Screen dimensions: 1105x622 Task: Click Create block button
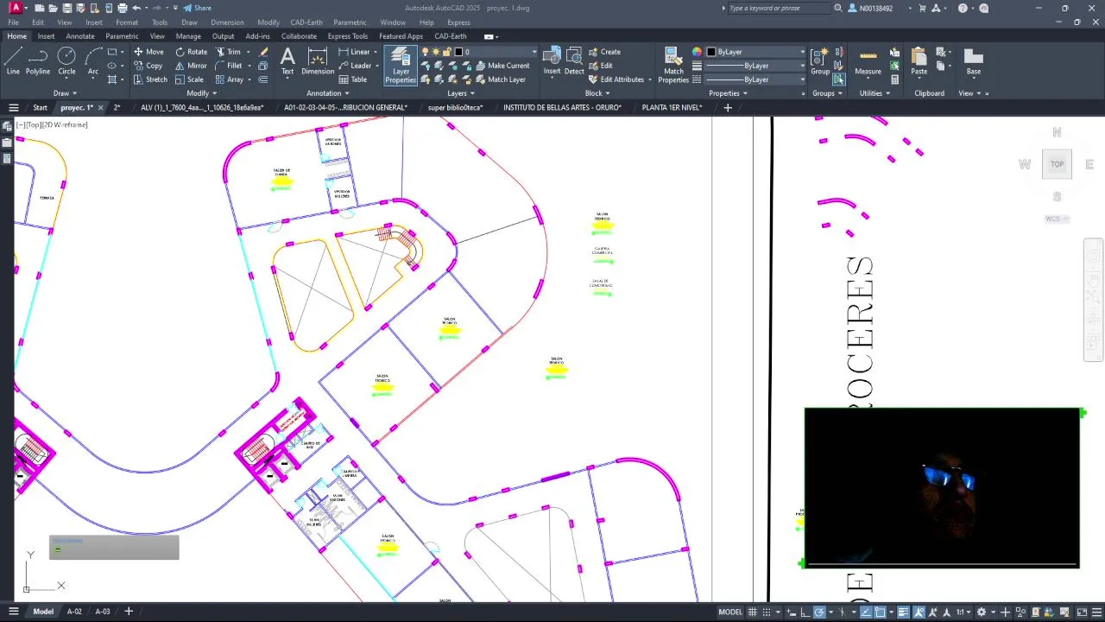pos(604,52)
